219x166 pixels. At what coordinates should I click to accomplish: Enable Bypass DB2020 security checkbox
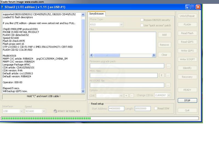(142, 20)
